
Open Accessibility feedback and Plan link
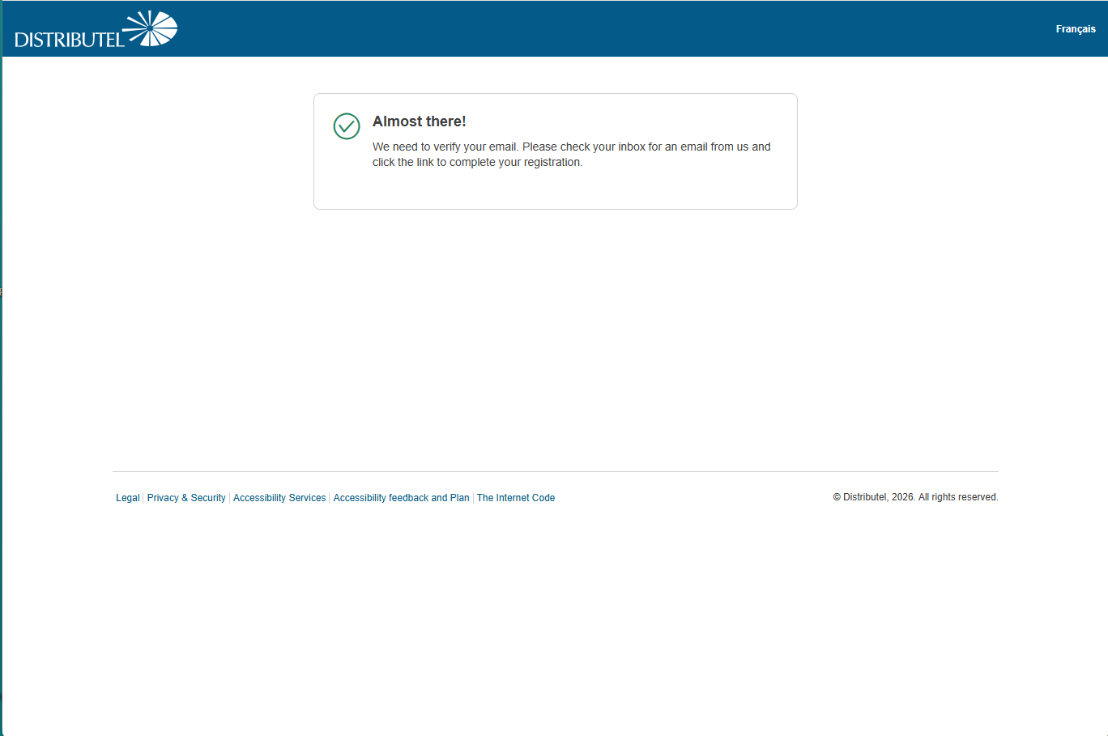click(x=401, y=498)
